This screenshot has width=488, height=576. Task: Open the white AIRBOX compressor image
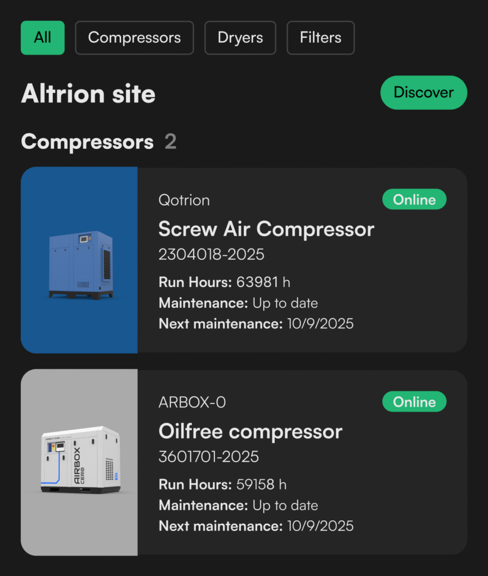click(80, 462)
